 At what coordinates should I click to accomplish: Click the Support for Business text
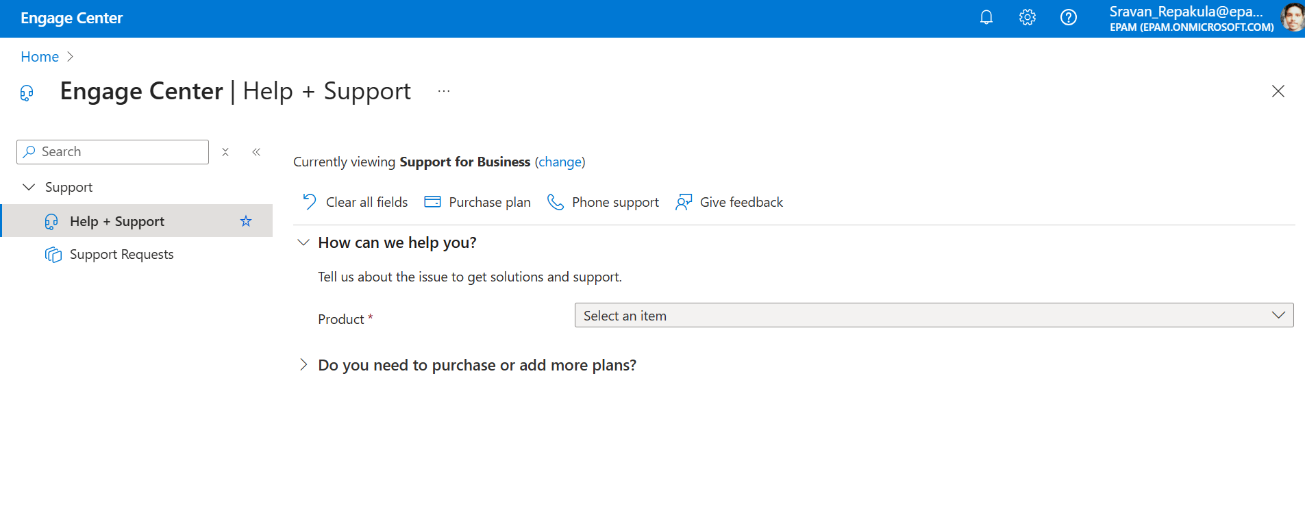pos(465,162)
